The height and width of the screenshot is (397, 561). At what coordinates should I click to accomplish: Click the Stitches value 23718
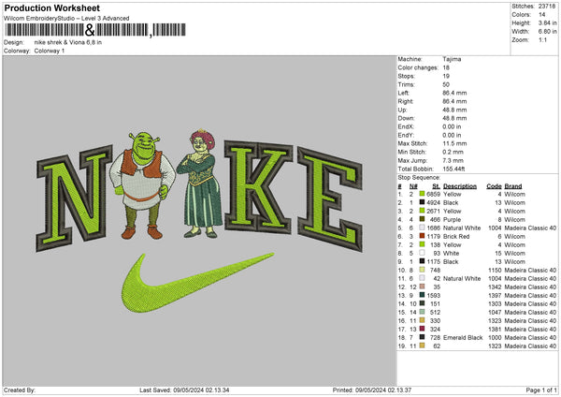(x=547, y=7)
